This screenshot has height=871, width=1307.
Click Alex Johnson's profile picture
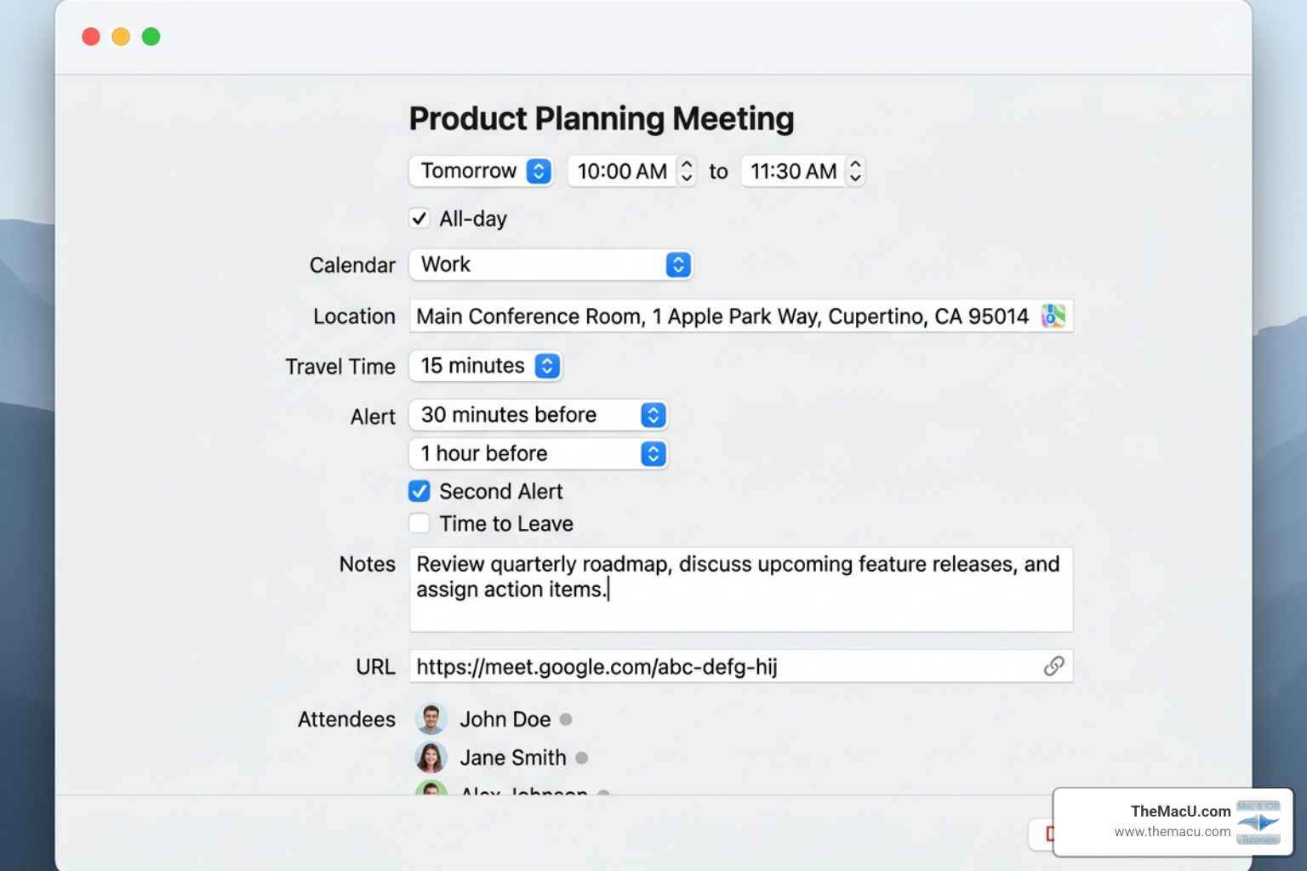[x=431, y=791]
